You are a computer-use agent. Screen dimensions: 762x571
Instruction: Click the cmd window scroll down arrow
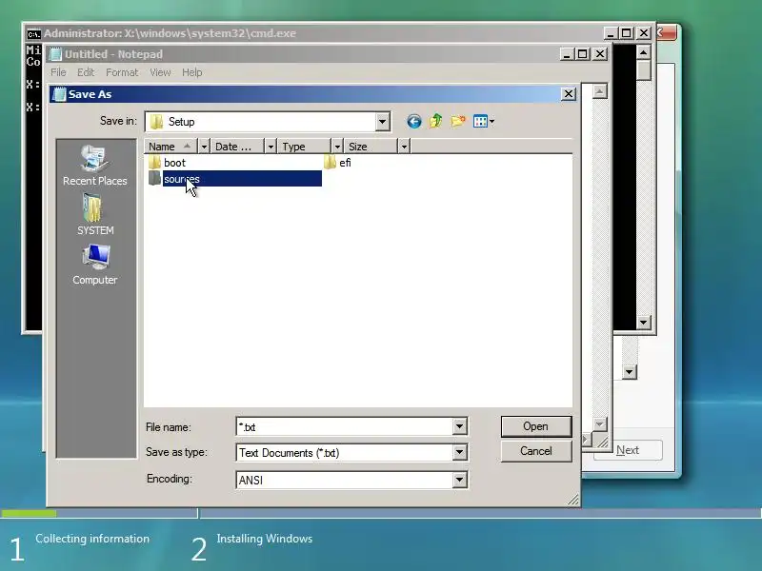click(644, 322)
